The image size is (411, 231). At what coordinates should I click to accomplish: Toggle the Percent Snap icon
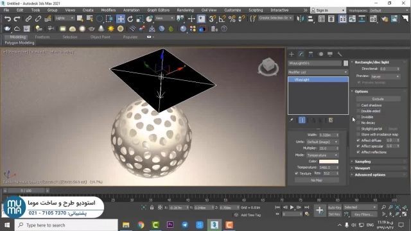(232, 19)
